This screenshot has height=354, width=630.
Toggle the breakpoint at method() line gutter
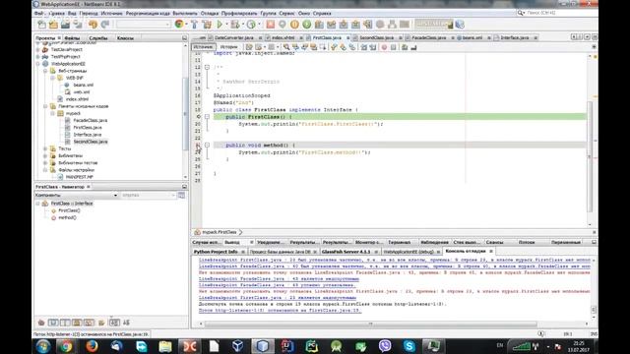(x=198, y=146)
